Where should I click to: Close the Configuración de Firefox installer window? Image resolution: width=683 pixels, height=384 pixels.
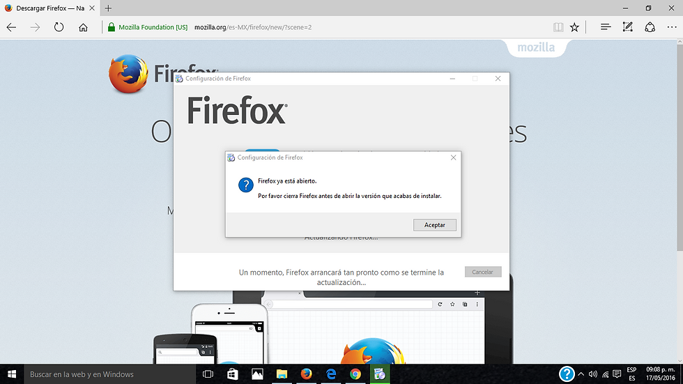[x=498, y=78]
